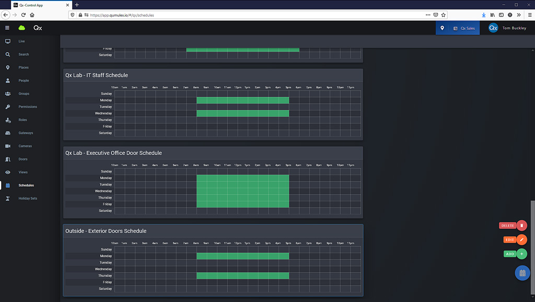Click the Qx user avatar icon
Image resolution: width=535 pixels, height=302 pixels.
click(x=493, y=28)
